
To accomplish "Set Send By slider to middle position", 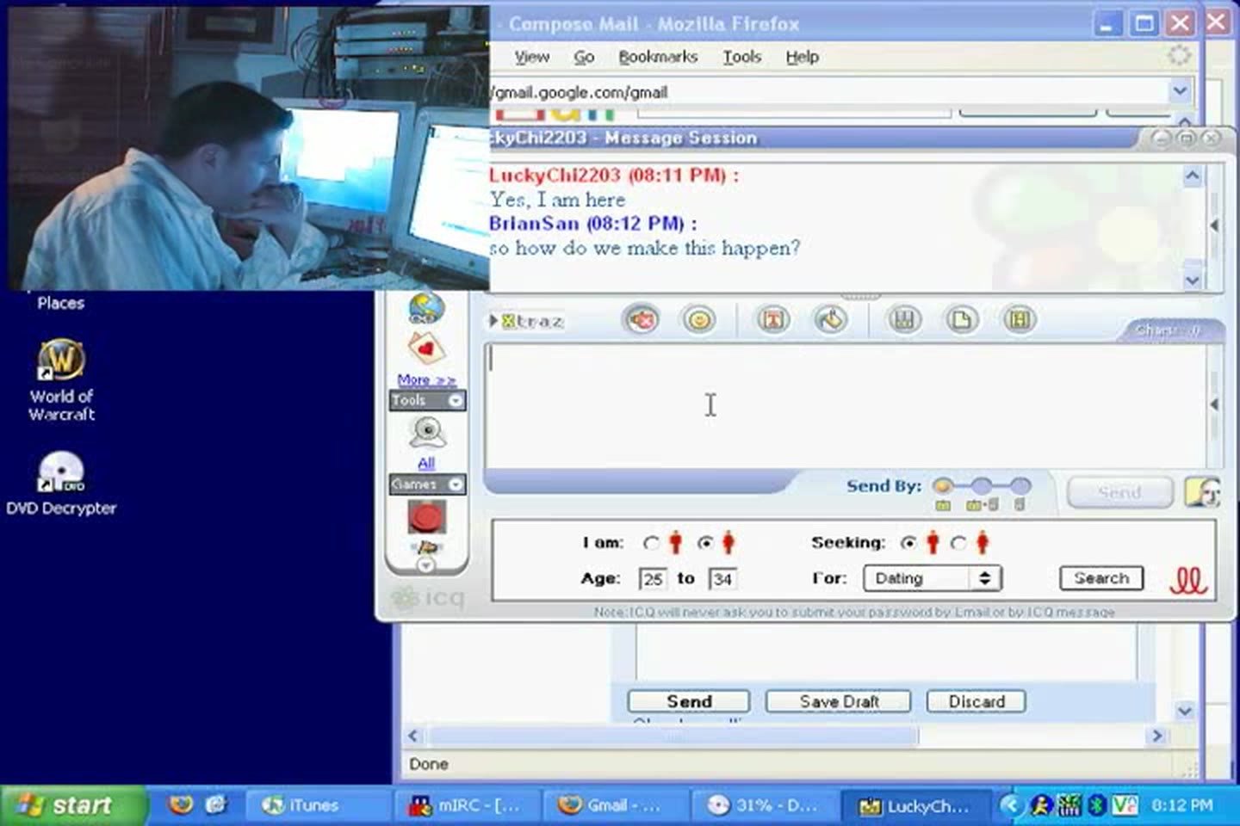I will click(x=982, y=486).
